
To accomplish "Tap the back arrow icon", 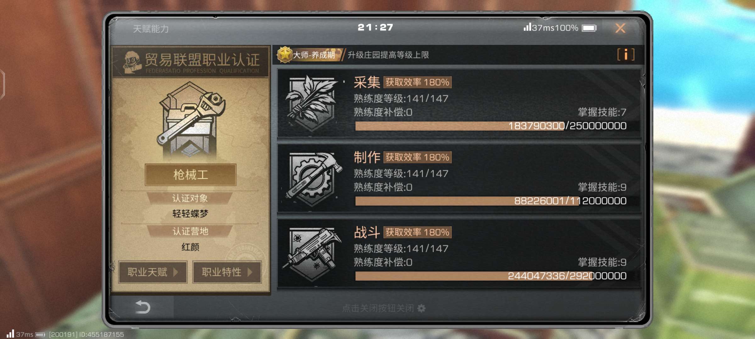I will coord(143,307).
